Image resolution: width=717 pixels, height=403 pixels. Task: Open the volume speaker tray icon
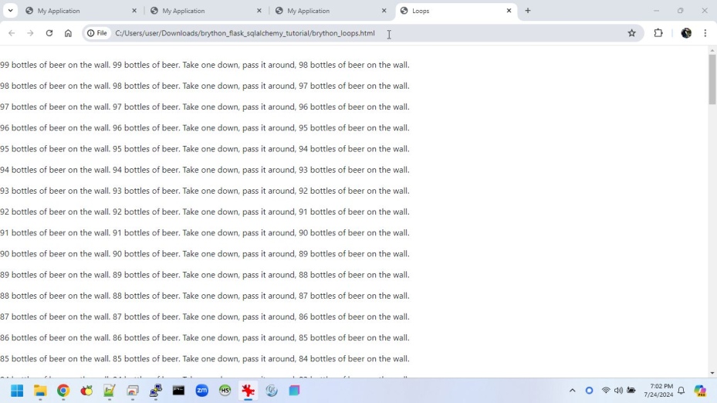coord(618,391)
